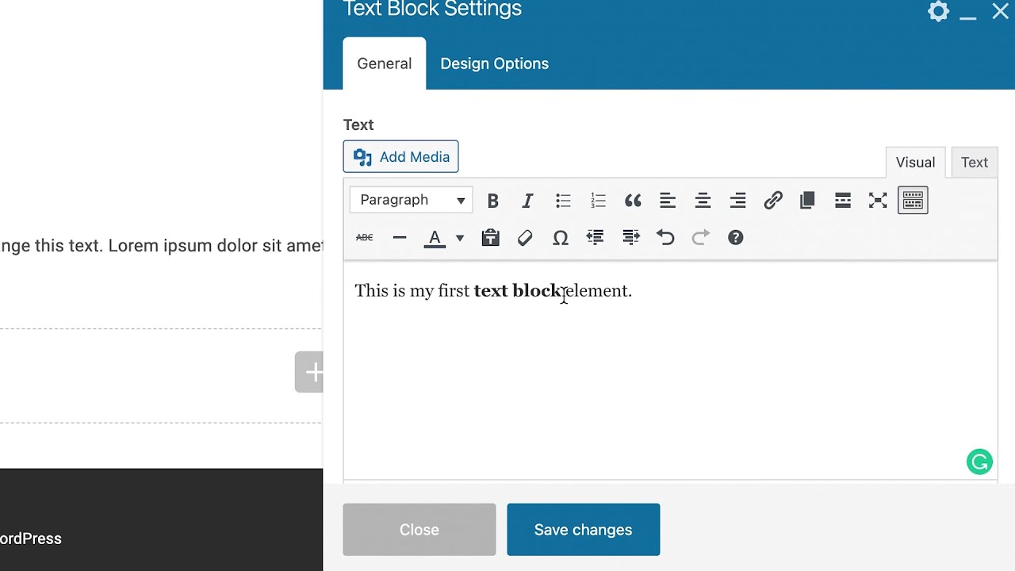Apply the current text color
Image resolution: width=1015 pixels, height=571 pixels.
coord(435,237)
